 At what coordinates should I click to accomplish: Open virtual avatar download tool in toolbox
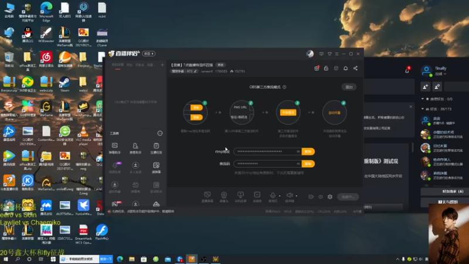(x=115, y=187)
